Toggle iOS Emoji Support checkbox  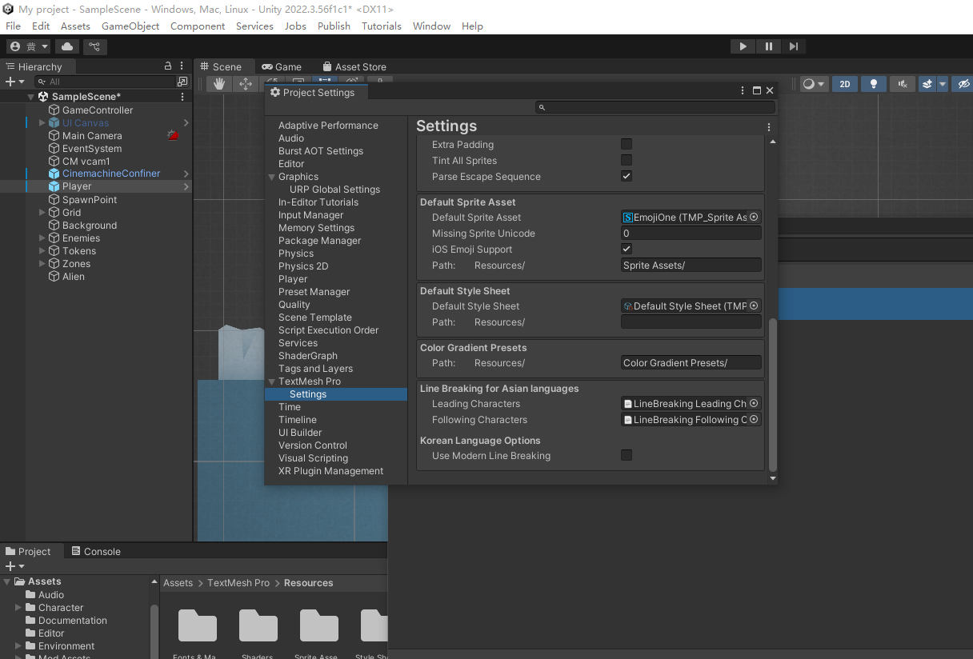point(627,249)
